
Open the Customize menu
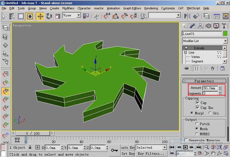tap(168, 8)
